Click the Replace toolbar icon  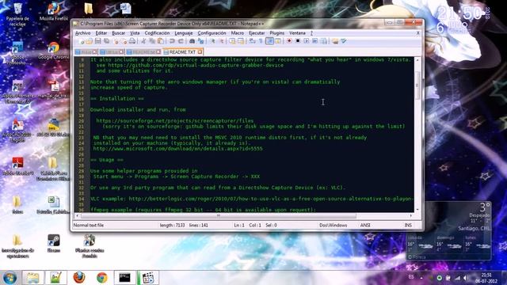click(200, 41)
